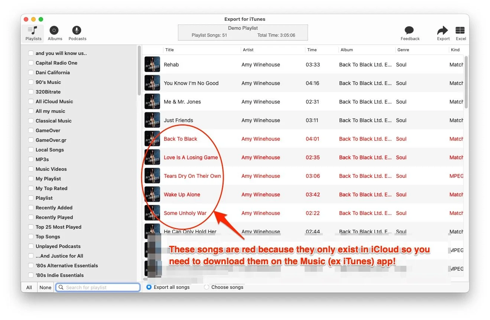Check the 'Recently Added' playlist box
The width and height of the screenshot is (490, 320).
click(31, 208)
